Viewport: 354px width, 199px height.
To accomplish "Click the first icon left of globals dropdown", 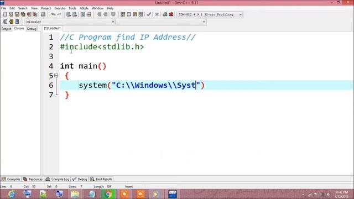I will [x=5, y=22].
